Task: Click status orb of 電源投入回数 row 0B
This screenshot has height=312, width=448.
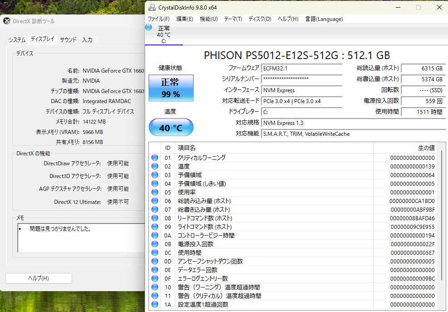Action: coord(155,244)
